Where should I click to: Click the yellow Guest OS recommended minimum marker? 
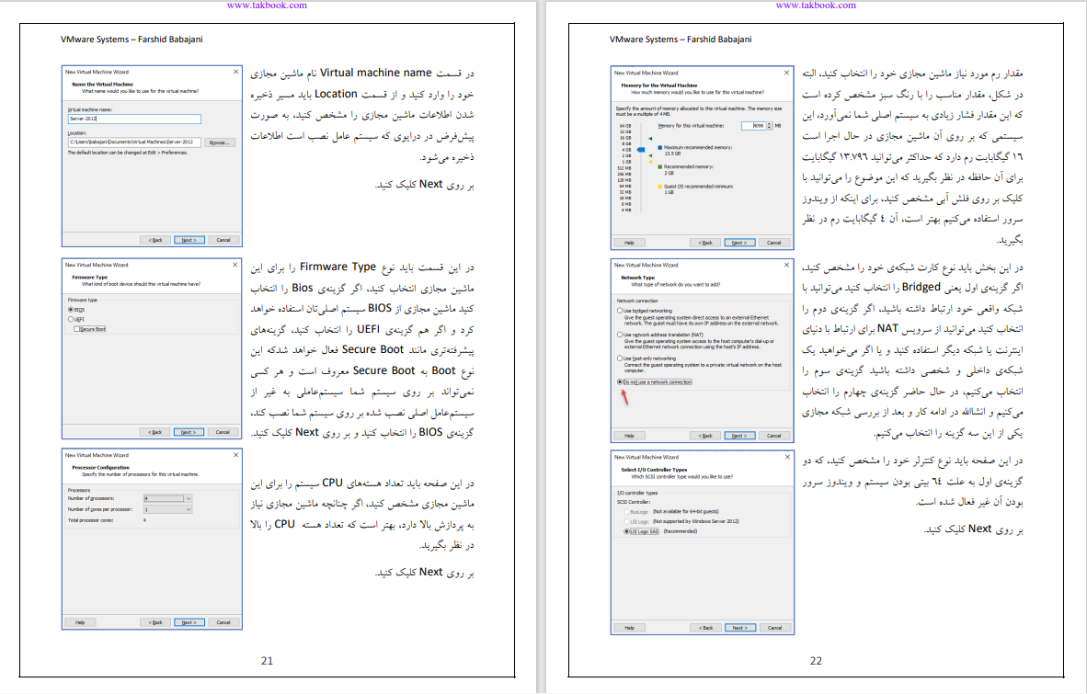tap(660, 187)
